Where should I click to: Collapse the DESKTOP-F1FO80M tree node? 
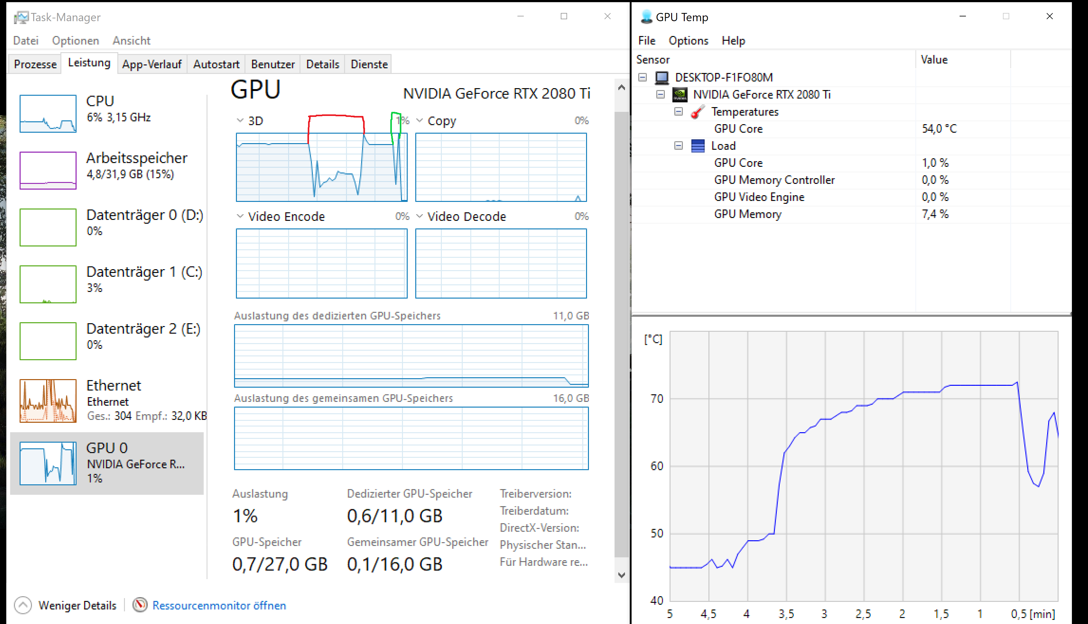click(x=642, y=77)
